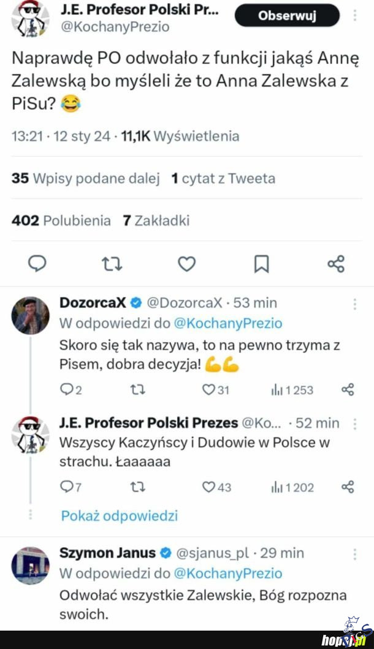This screenshot has height=649, width=374.
Task: Open main tweet three-dot menu
Action: click(354, 15)
